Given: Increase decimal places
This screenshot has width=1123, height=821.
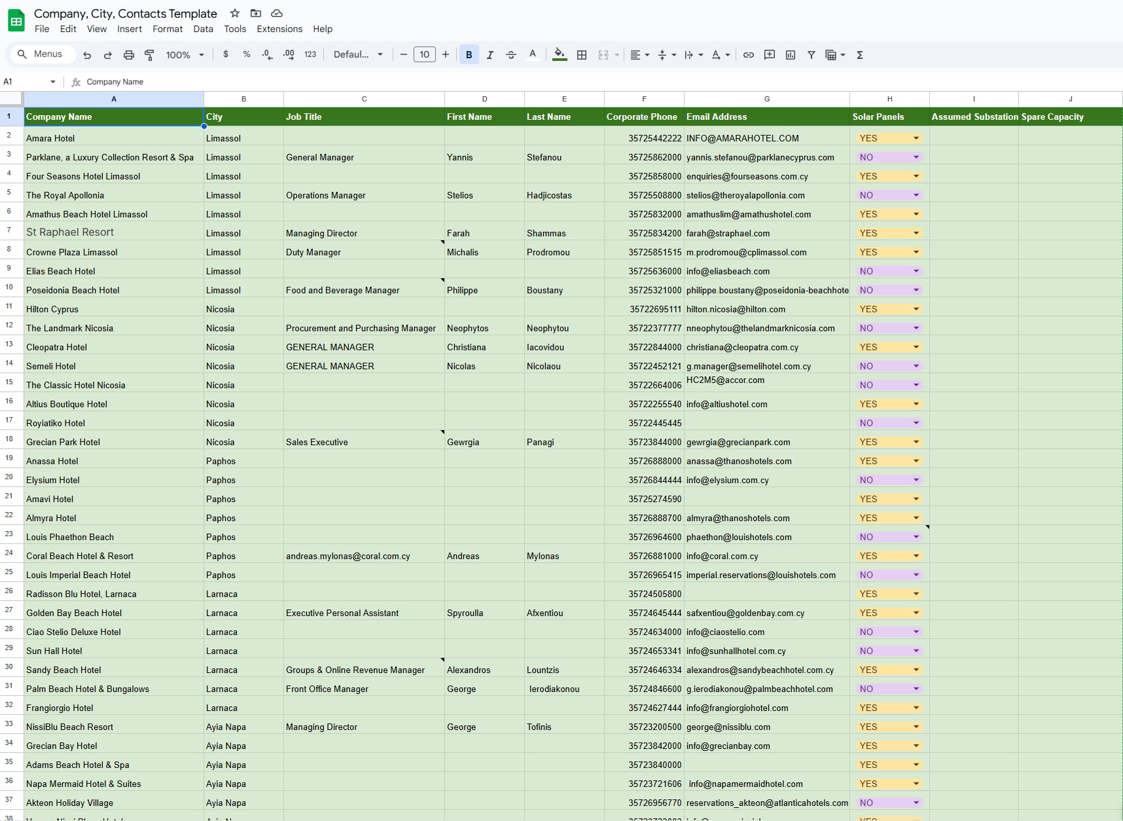Looking at the screenshot, I should click(x=289, y=54).
